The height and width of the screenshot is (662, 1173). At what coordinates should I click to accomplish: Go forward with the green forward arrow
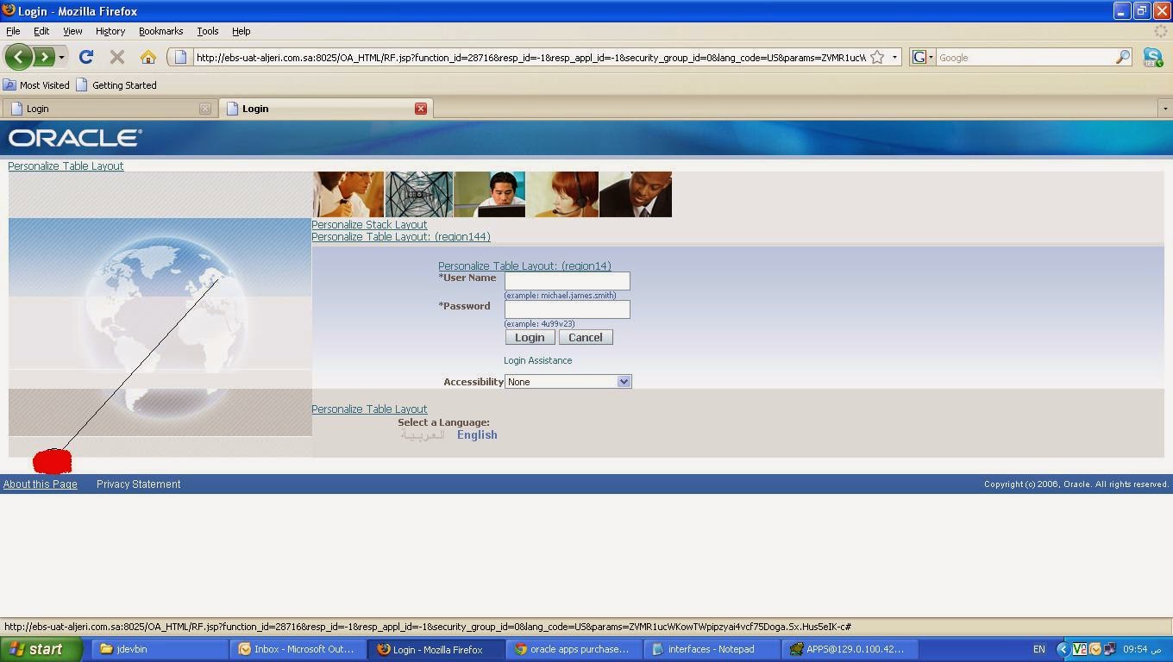(x=43, y=57)
